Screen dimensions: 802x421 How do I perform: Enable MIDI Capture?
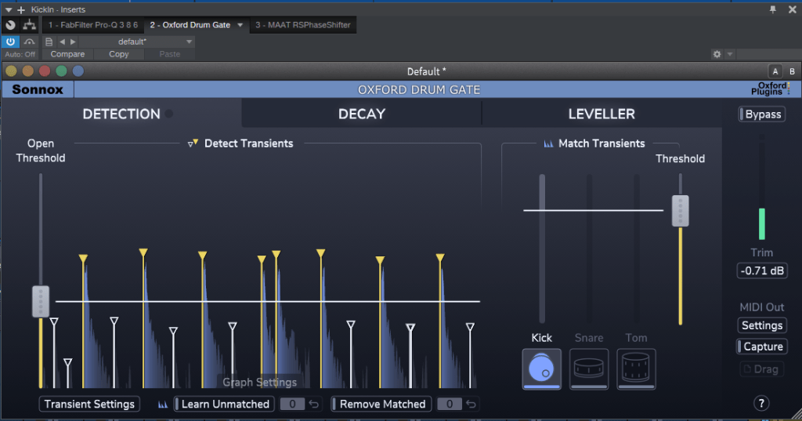[762, 347]
